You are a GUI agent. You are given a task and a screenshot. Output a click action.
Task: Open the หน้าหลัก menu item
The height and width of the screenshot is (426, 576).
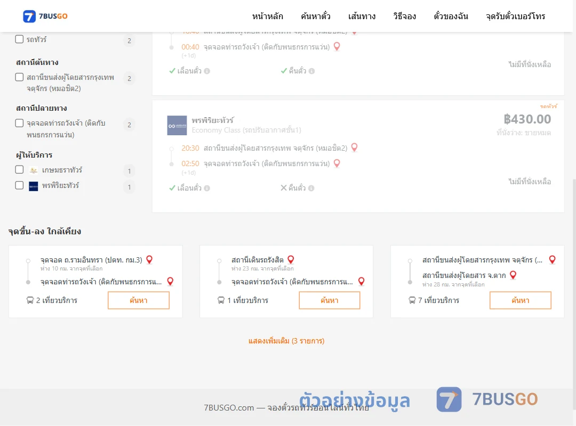267,16
